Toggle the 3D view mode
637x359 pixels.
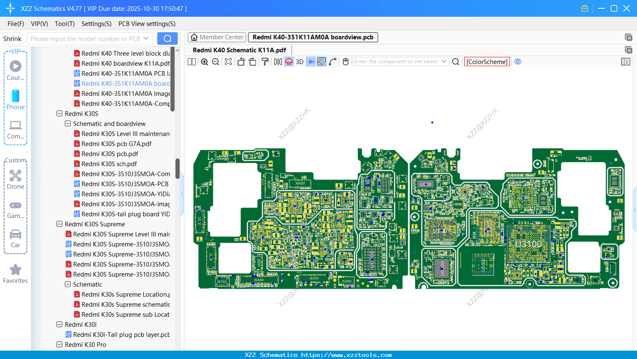(299, 62)
